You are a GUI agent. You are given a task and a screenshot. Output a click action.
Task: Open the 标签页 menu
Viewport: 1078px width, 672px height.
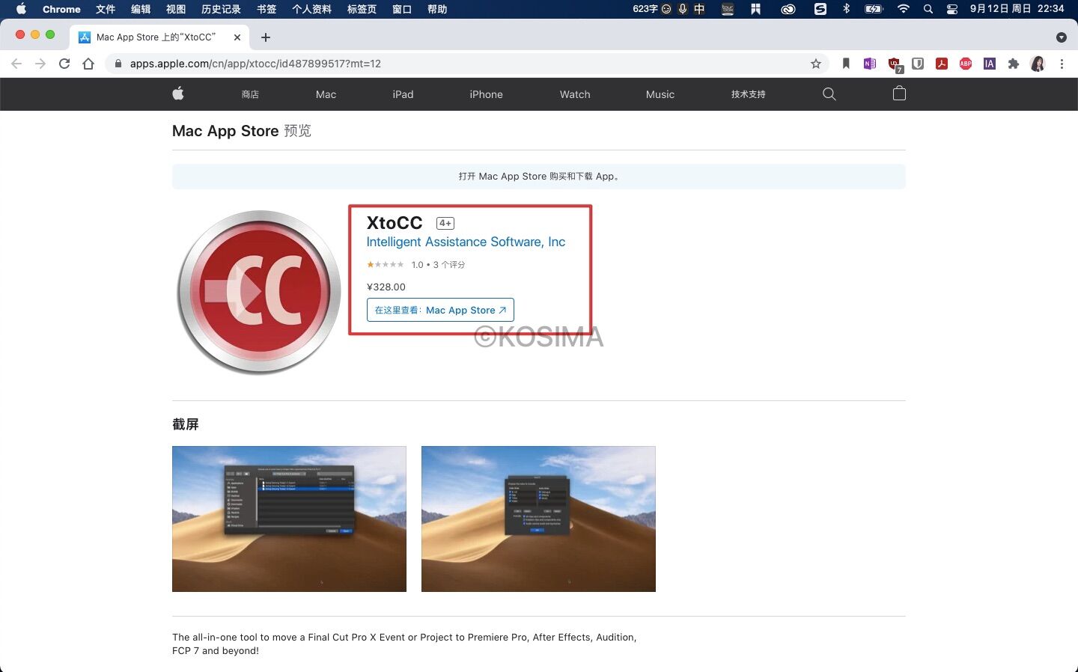coord(362,9)
